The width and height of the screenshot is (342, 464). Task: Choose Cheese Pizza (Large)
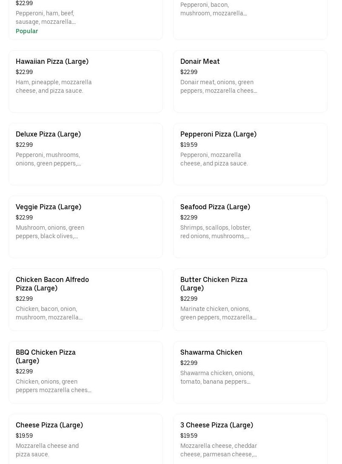point(49,425)
